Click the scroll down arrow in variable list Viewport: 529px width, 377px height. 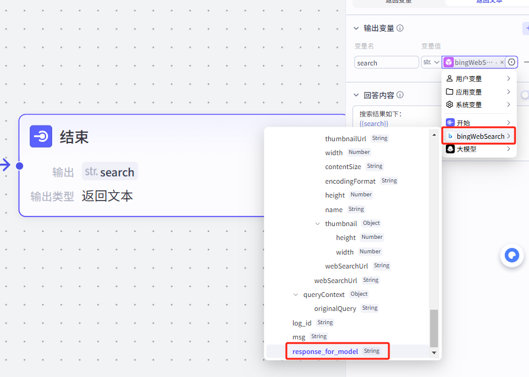tap(434, 352)
